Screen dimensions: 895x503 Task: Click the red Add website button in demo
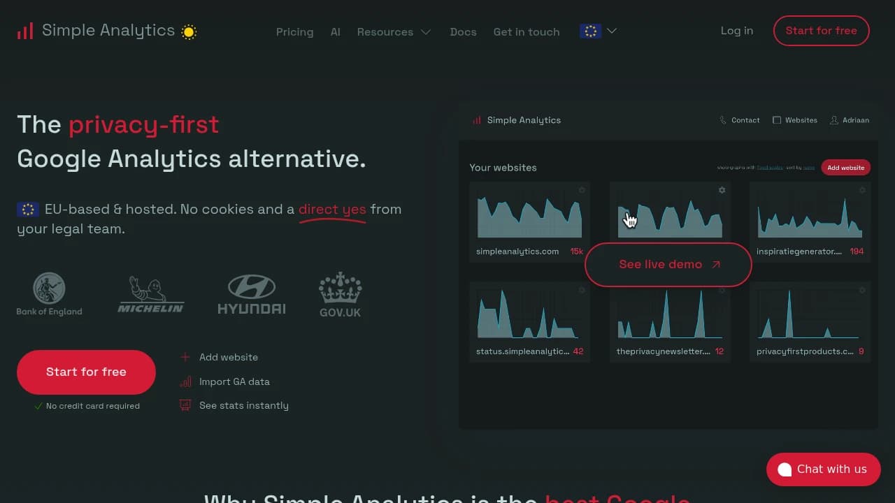846,168
